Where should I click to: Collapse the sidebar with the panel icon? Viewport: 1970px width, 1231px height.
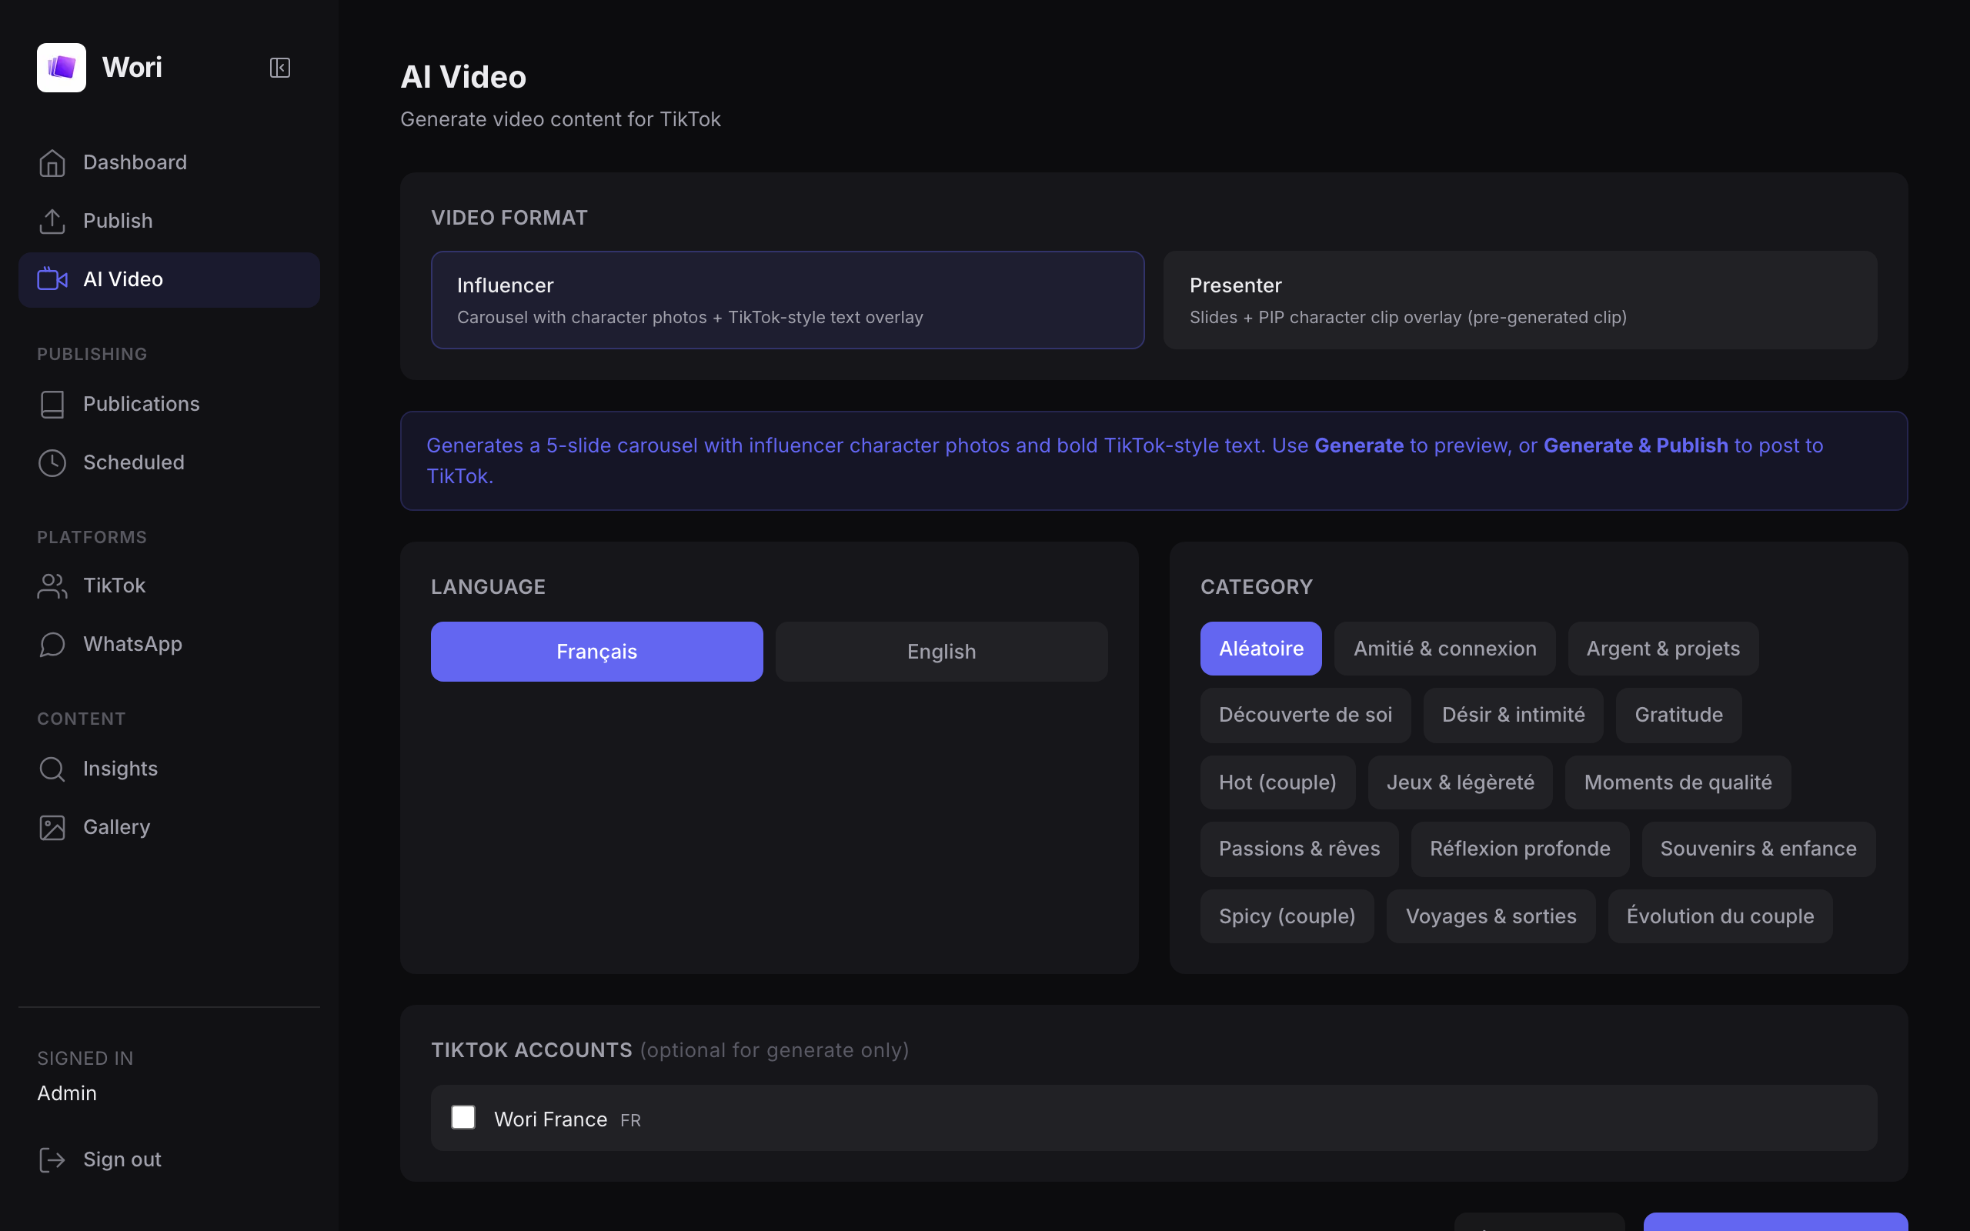point(279,68)
